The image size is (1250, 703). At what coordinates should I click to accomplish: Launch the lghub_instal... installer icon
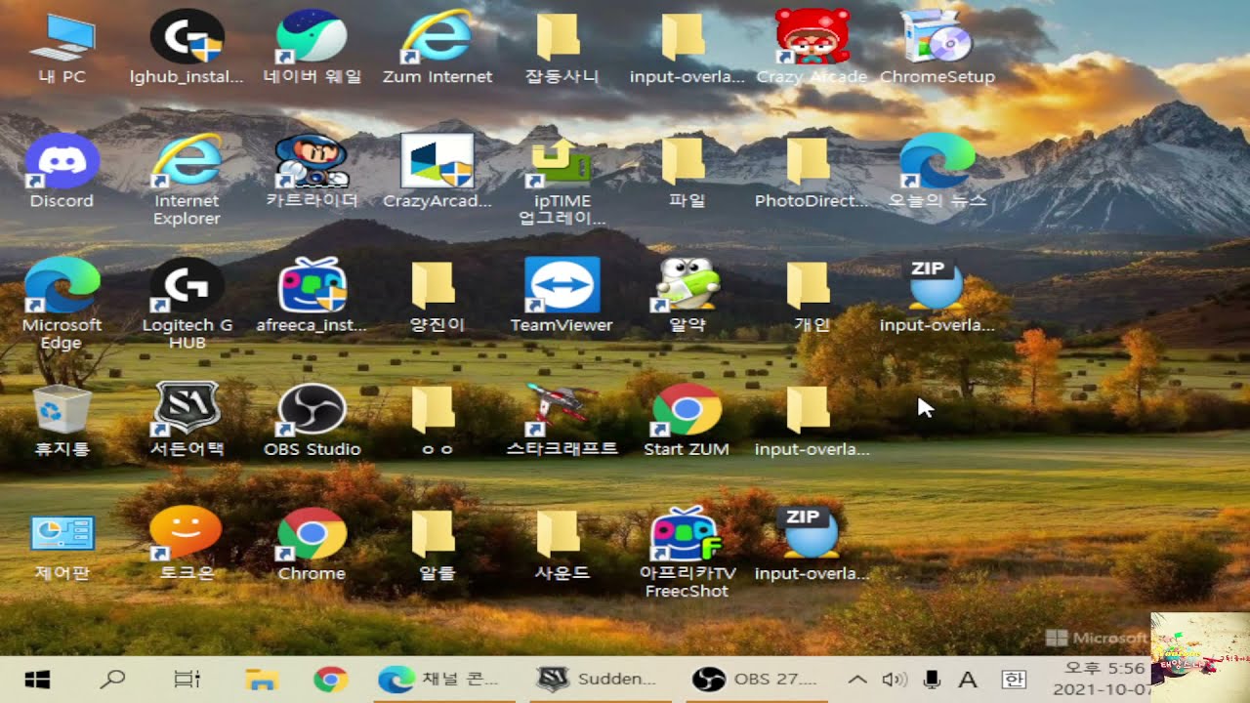[x=187, y=47]
